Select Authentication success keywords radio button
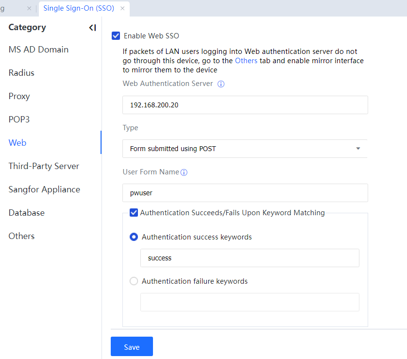This screenshot has width=407, height=359. click(134, 237)
